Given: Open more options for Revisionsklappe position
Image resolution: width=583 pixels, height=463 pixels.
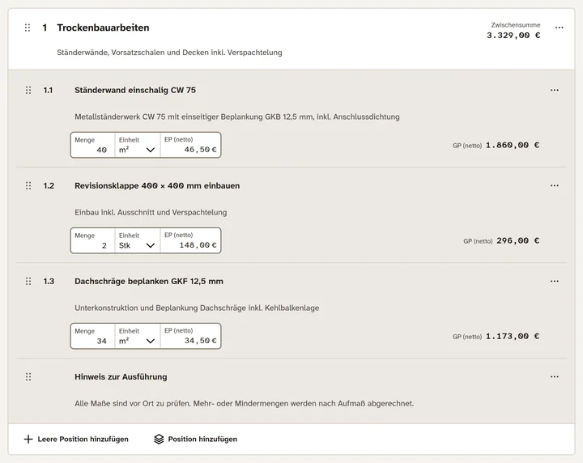Looking at the screenshot, I should tap(555, 185).
